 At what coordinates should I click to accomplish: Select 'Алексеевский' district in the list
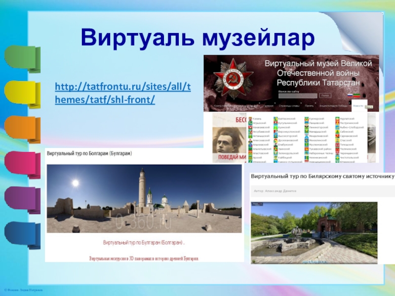pyautogui.click(x=262, y=141)
